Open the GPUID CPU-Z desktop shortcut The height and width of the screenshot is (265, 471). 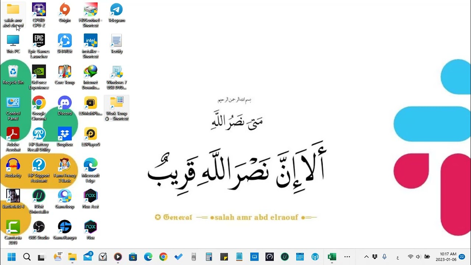click(39, 15)
